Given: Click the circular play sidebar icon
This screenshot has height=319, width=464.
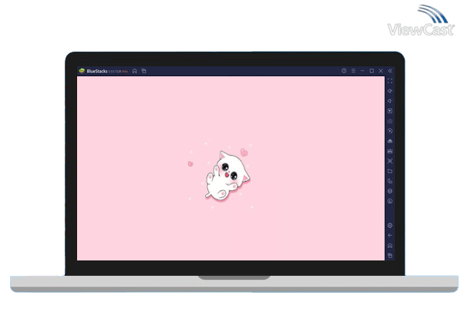Looking at the screenshot, I should coord(390,131).
